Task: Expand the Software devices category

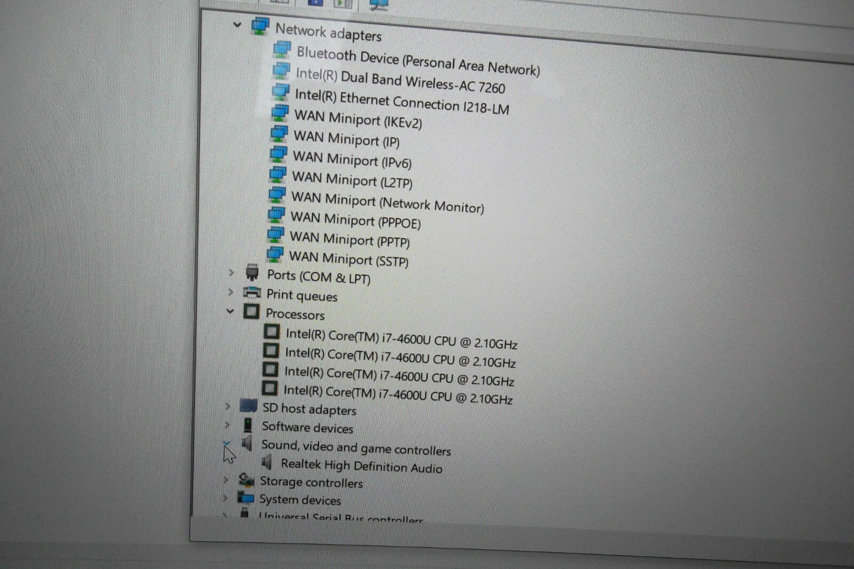Action: [227, 425]
